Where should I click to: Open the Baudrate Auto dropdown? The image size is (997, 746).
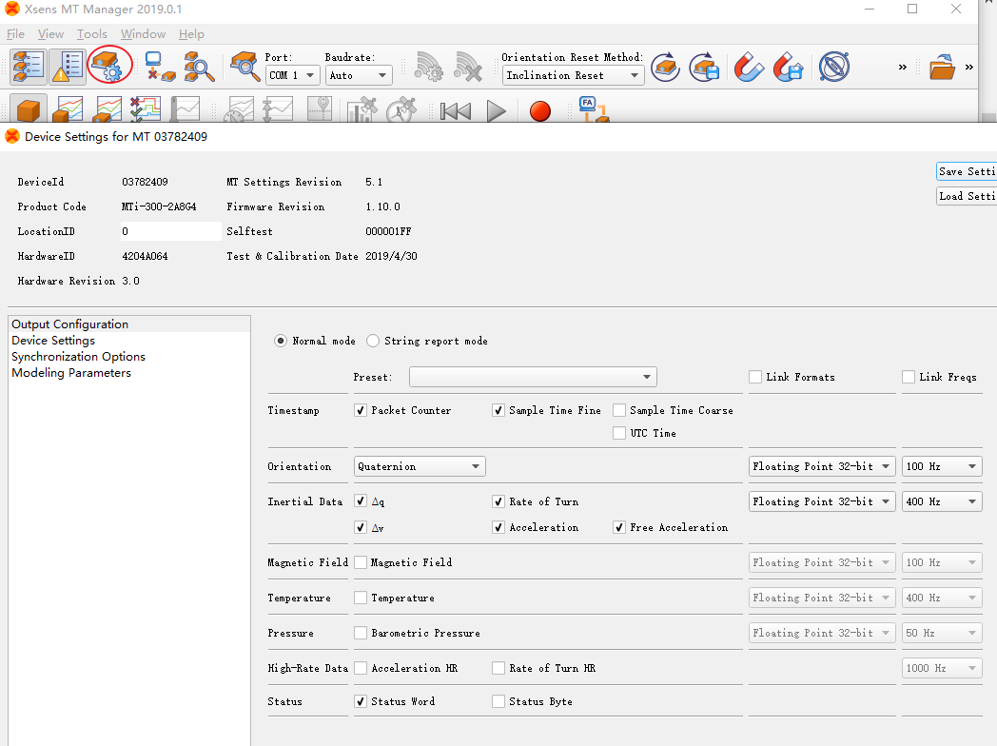[x=359, y=75]
